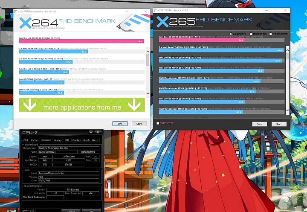Screen dimensions: 307x212
Task: Click the BIOS Brand American Megatrends field
Action: coord(69,173)
